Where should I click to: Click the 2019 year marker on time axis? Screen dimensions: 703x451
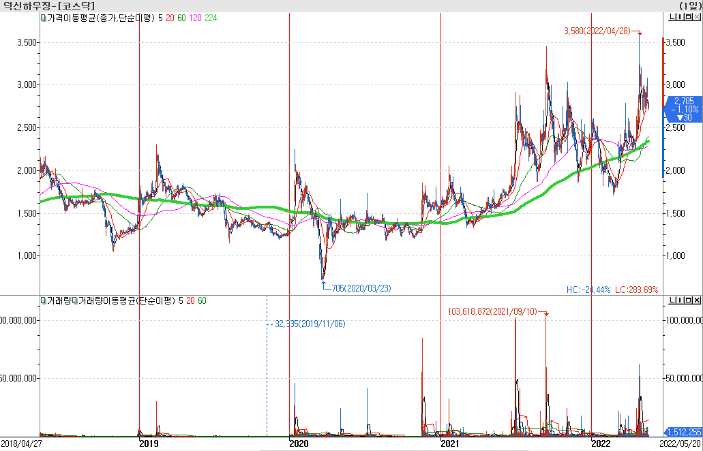point(149,444)
